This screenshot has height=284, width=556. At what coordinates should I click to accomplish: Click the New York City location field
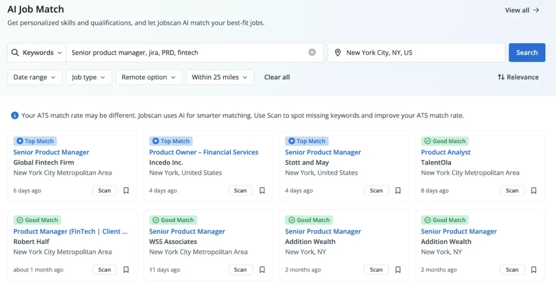418,53
